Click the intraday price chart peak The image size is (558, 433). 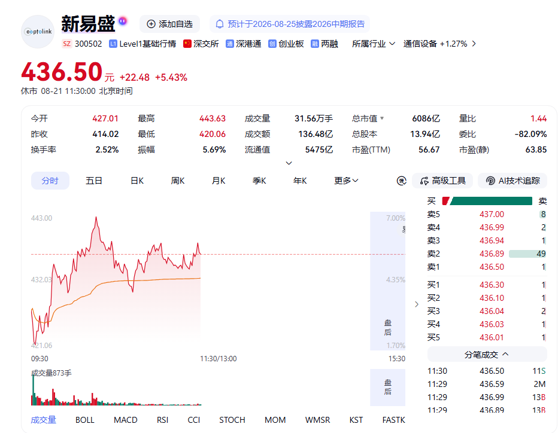point(96,217)
